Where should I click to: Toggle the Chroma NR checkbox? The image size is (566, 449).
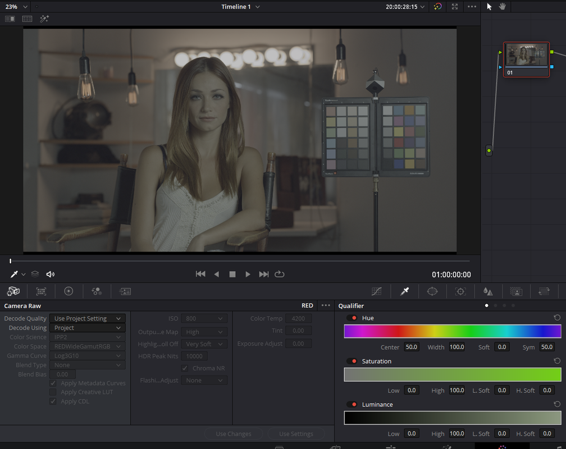click(185, 368)
